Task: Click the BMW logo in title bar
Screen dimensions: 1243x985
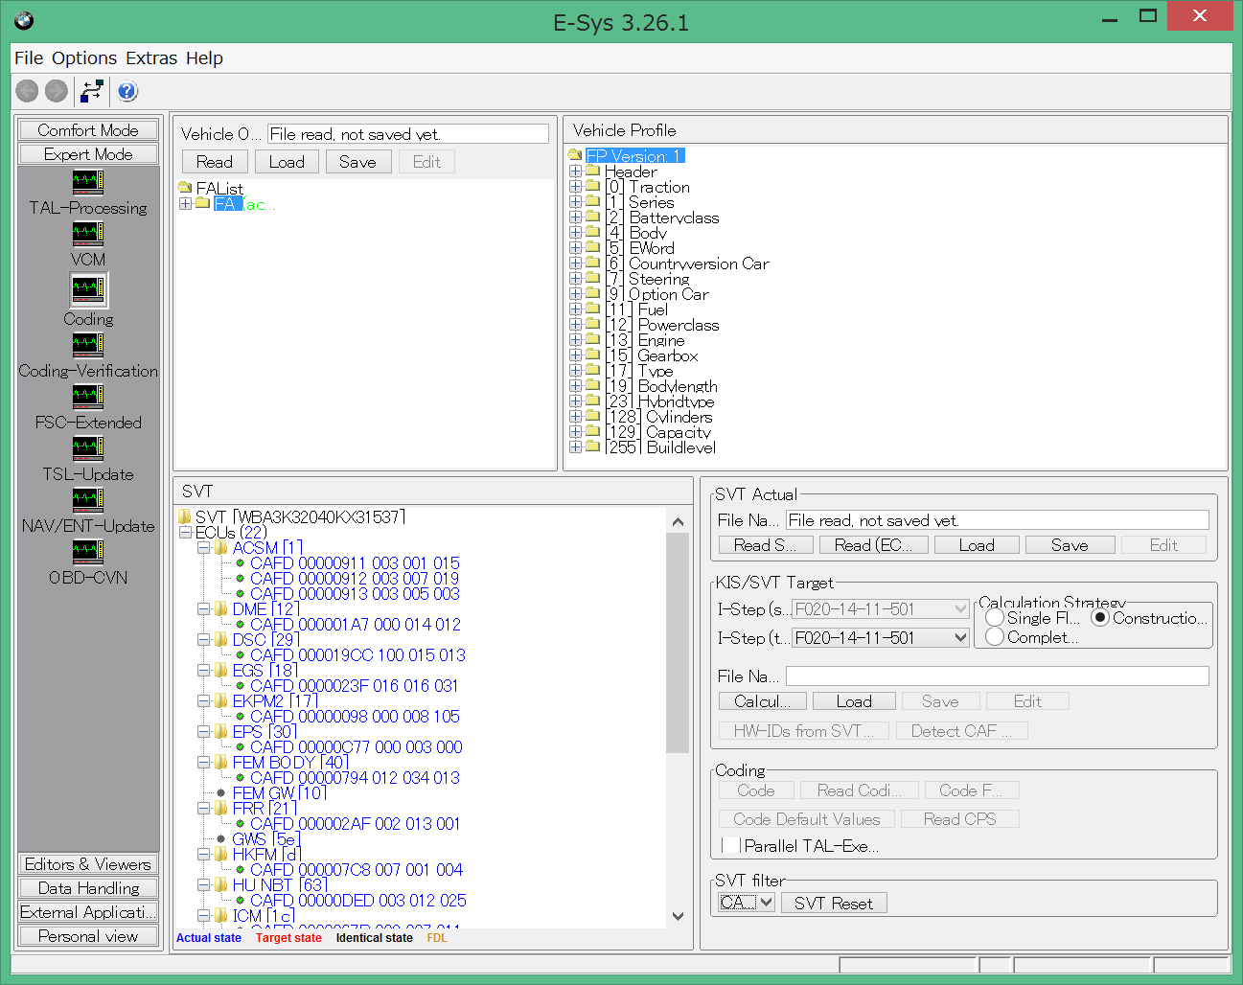Action: [24, 21]
